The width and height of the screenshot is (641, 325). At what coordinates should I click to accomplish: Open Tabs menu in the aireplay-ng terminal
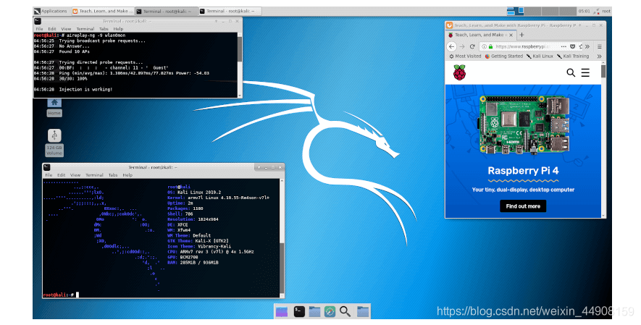[104, 29]
